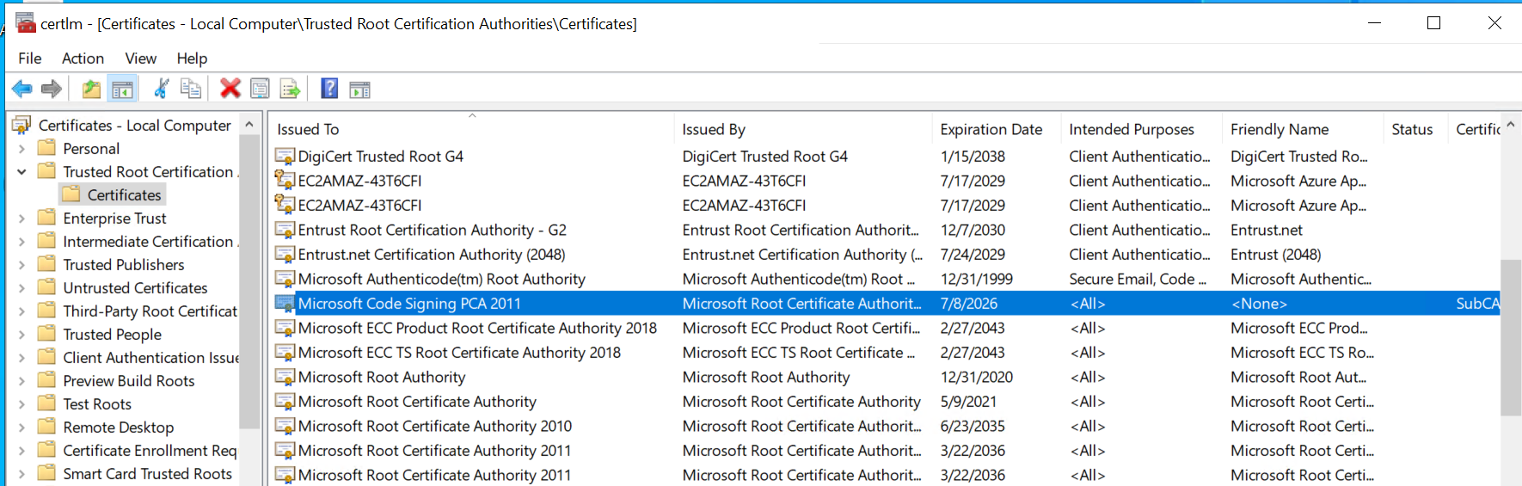
Task: Sort by the Status column header
Action: click(1415, 129)
